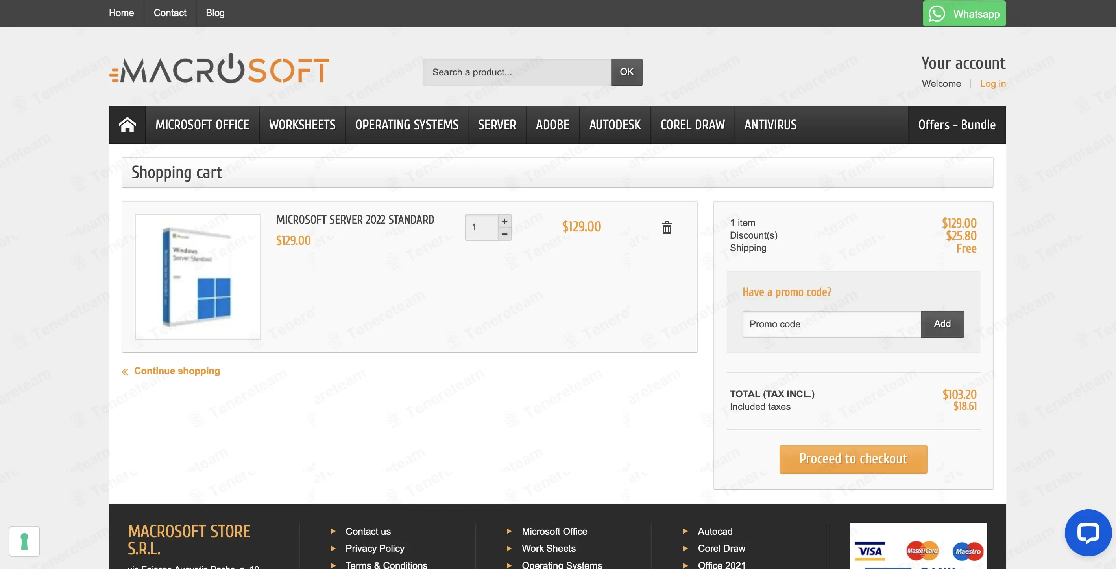Open the Microsoft Office menu
This screenshot has height=569, width=1116.
202,125
